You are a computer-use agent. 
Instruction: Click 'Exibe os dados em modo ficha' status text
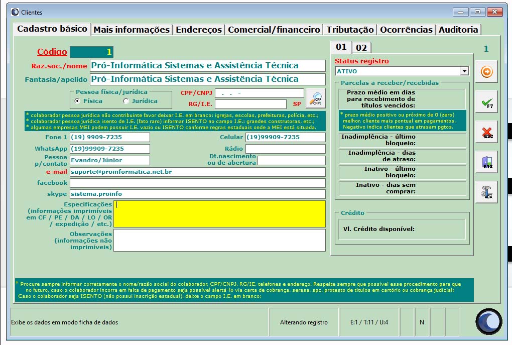64,322
